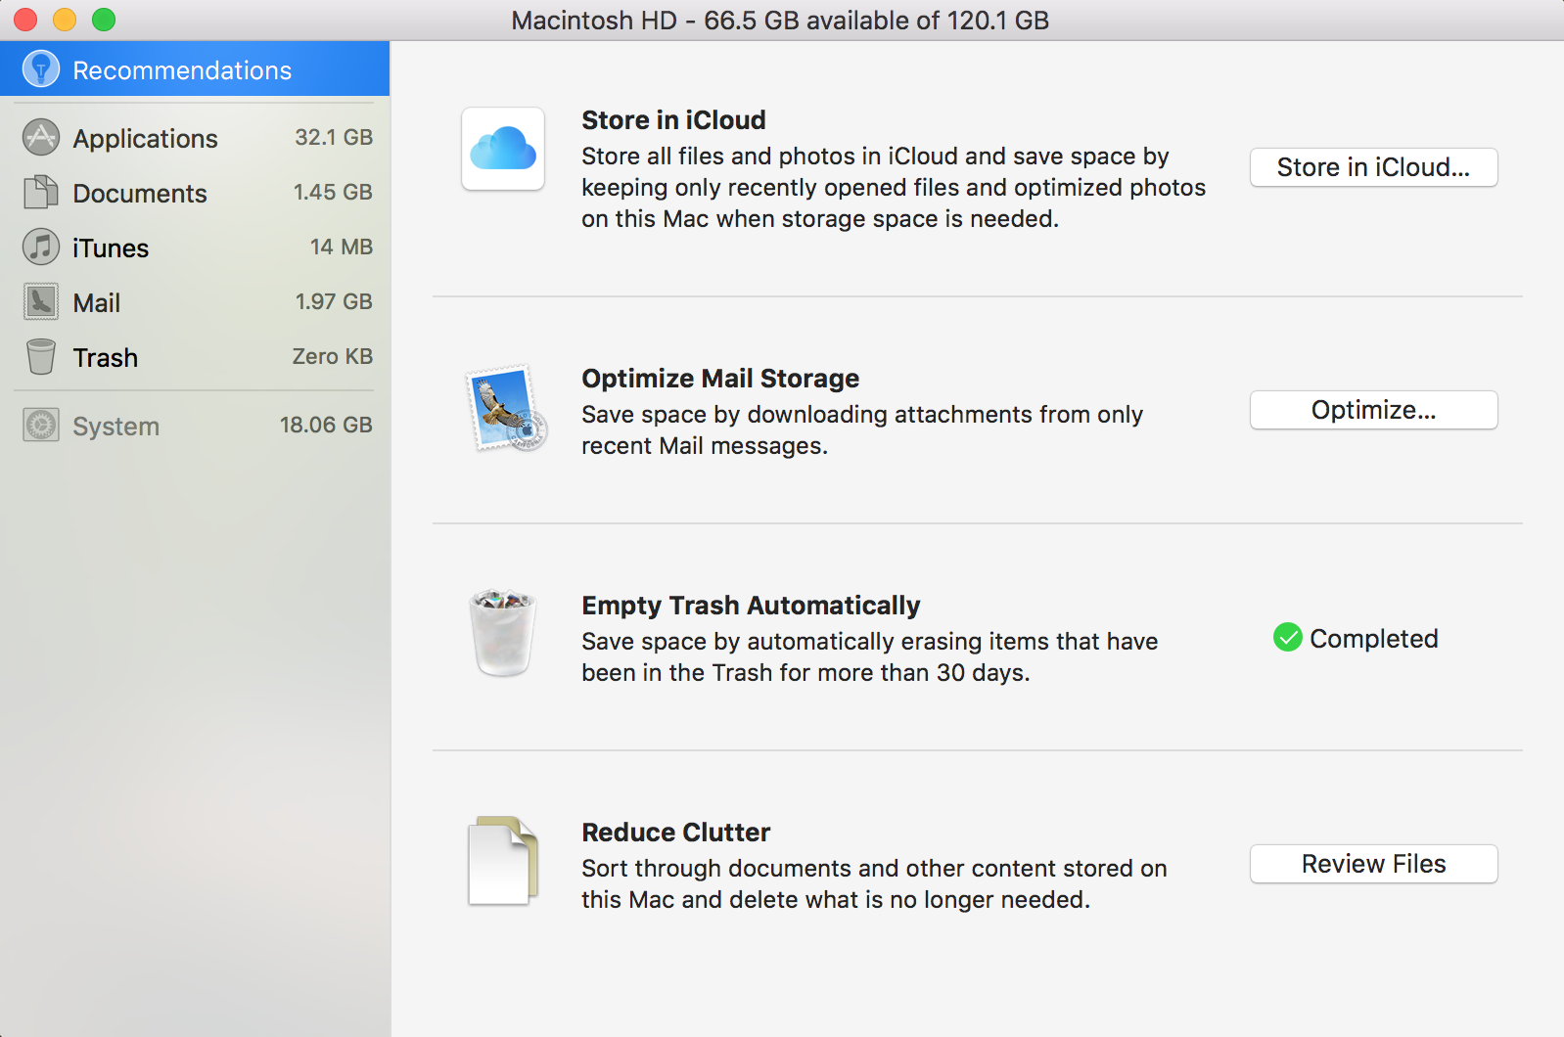Close the storage management window
This screenshot has width=1564, height=1037.
(x=25, y=20)
